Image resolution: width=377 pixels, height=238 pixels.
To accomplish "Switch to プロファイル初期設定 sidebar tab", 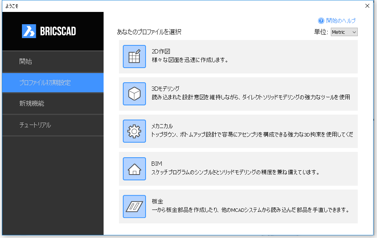I will [53, 83].
